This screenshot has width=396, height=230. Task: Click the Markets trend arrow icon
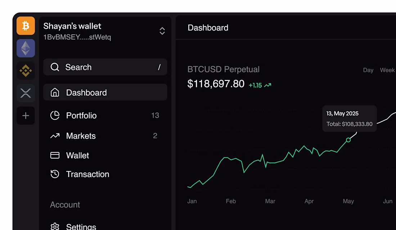pos(55,136)
